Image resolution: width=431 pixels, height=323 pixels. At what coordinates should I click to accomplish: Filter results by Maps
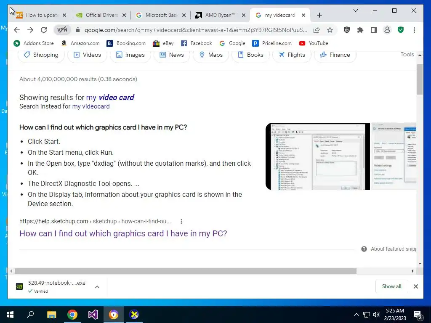pos(211,55)
